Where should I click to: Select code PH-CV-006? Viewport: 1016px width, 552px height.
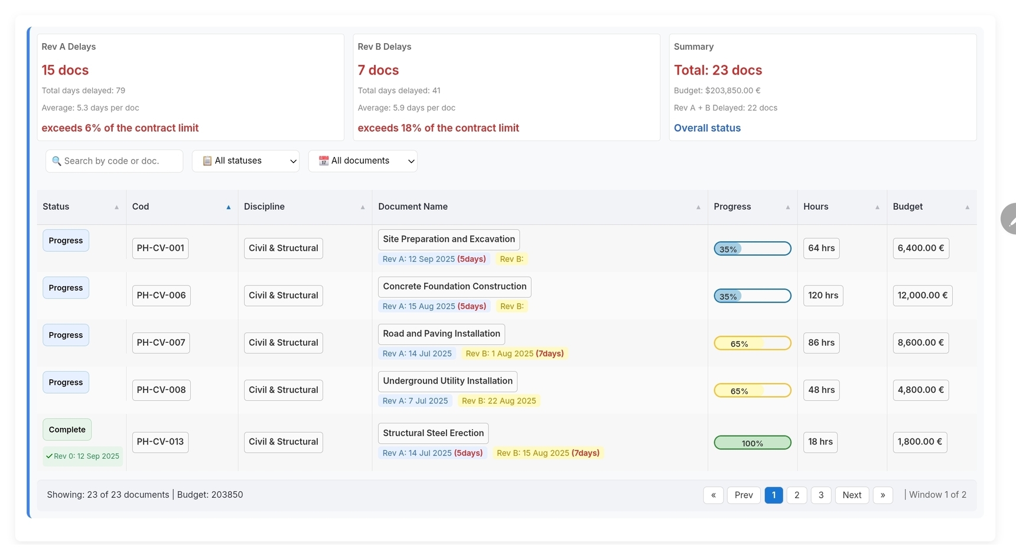[x=161, y=296]
